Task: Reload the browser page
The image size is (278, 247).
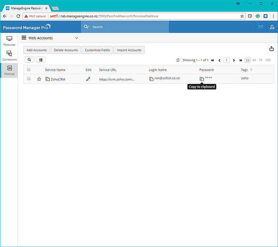Action: pos(18,16)
